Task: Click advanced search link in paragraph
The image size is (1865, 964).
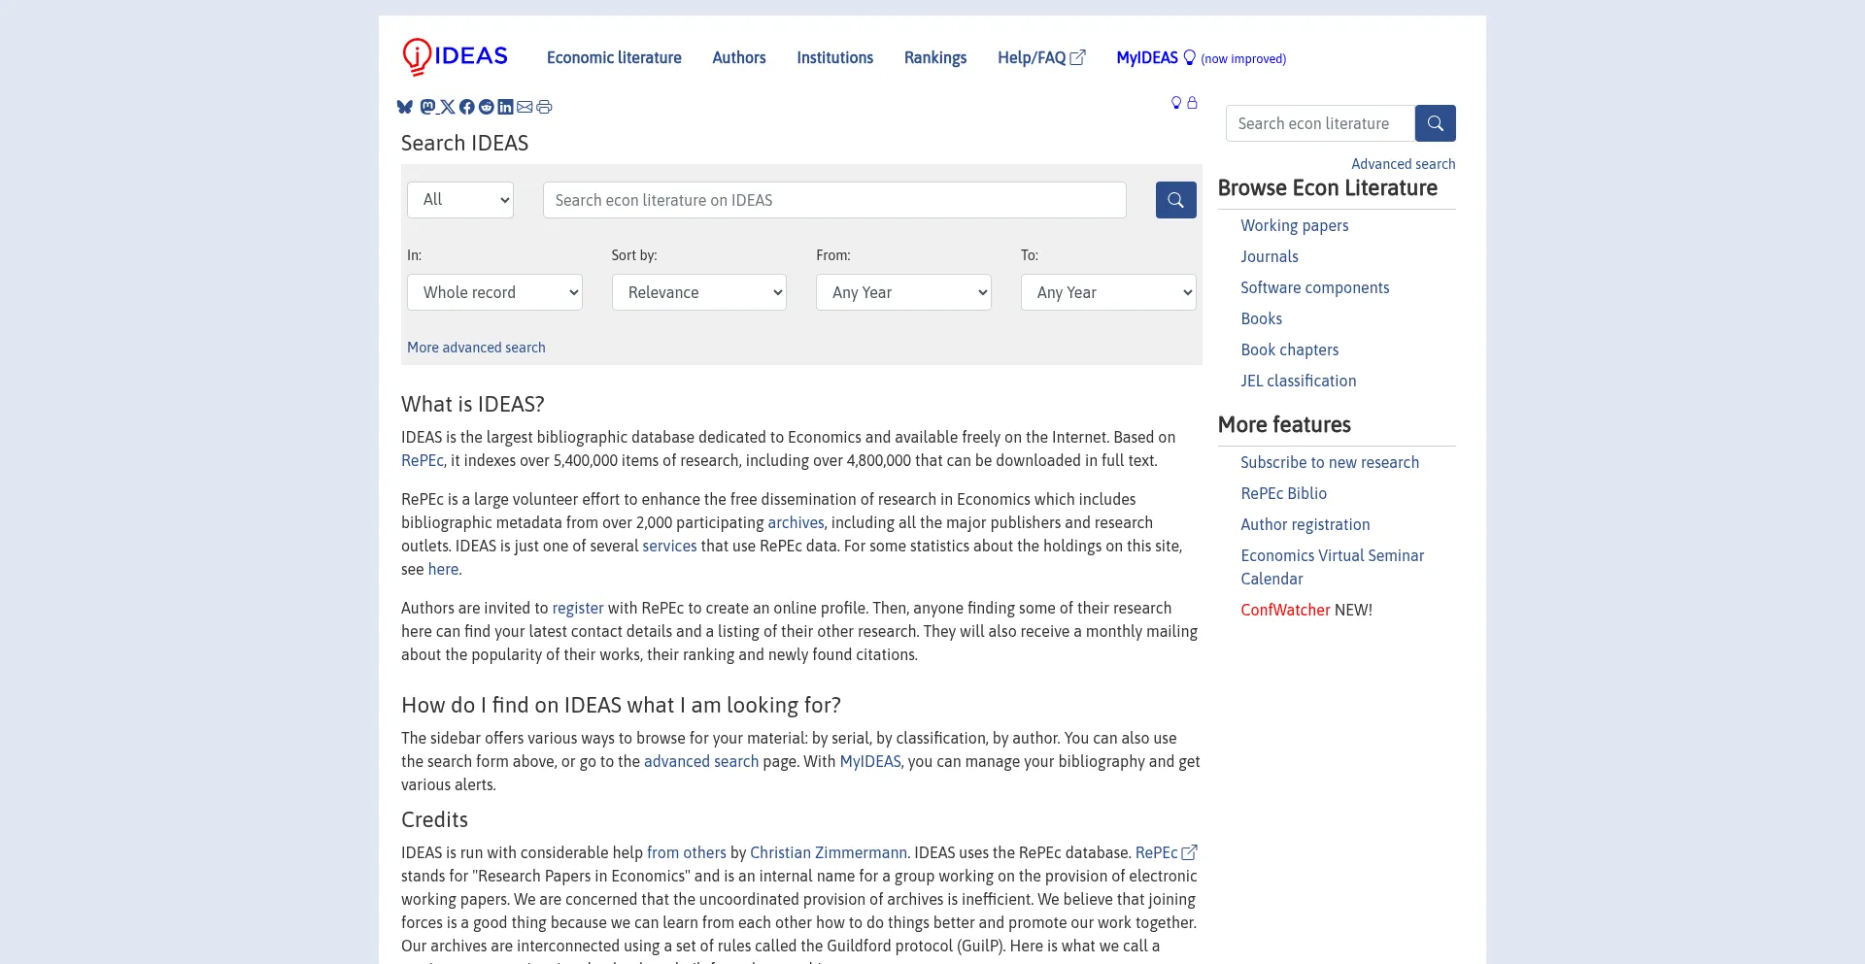Action: [x=701, y=761]
